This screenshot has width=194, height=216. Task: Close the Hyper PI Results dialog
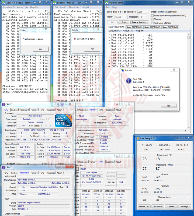[174, 70]
